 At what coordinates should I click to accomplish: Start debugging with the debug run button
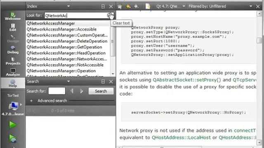coord(13,139)
